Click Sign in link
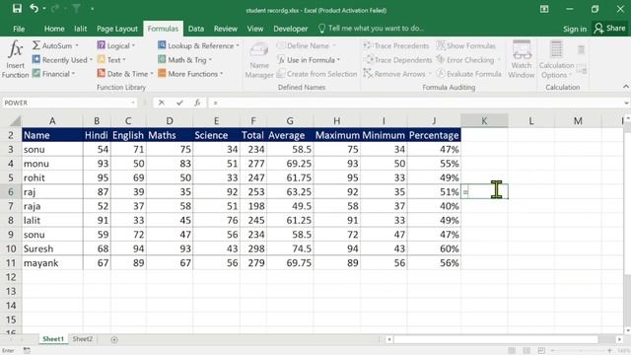The image size is (631, 355). click(x=575, y=29)
